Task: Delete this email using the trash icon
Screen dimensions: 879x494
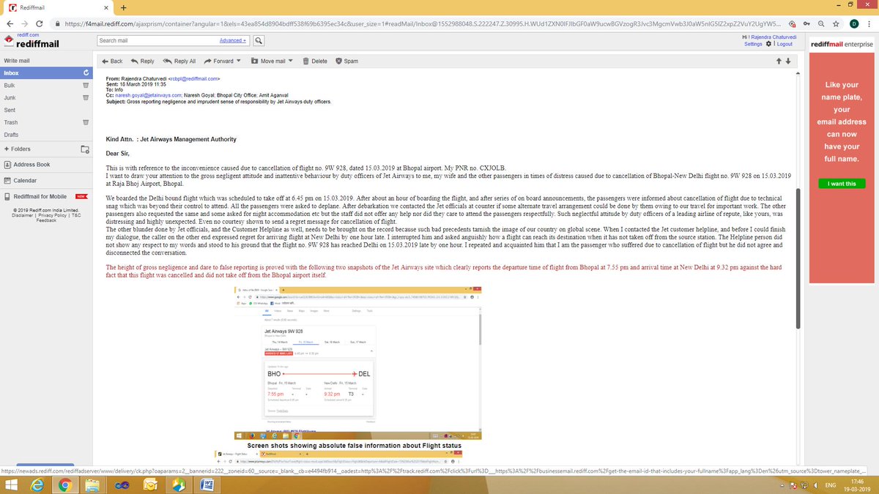Action: pyautogui.click(x=305, y=61)
